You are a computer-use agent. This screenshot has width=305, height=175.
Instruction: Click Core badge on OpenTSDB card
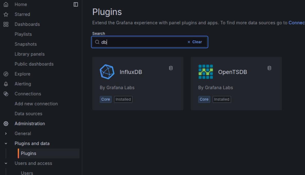[204, 99]
